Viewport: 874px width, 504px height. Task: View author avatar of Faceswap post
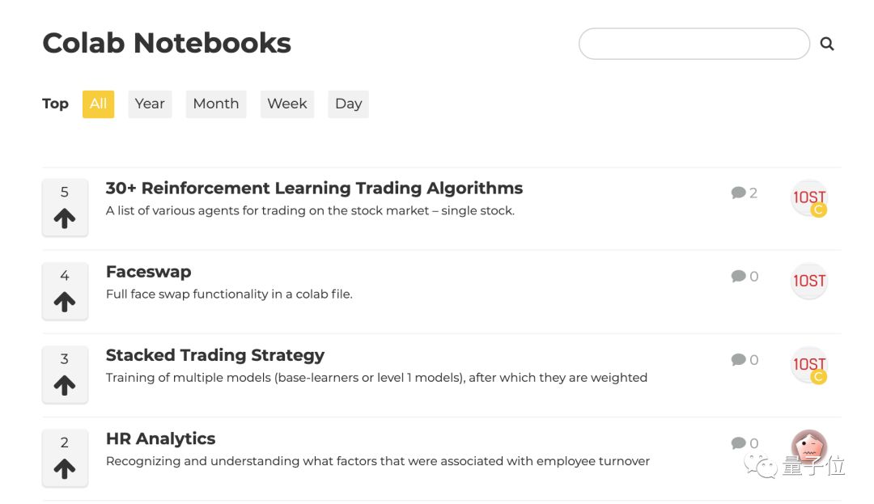coord(808,281)
